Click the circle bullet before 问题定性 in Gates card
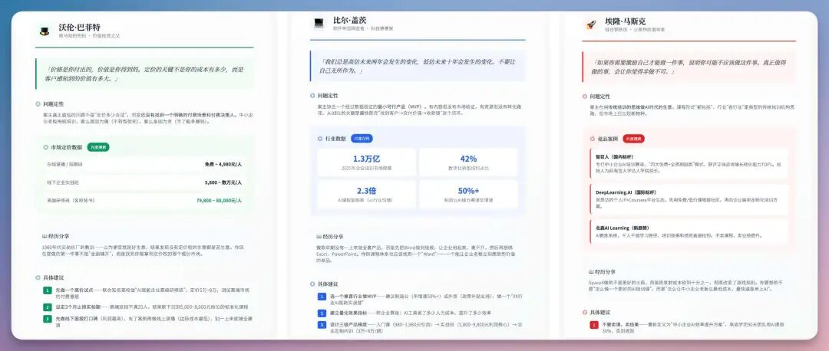This screenshot has height=351, width=829. (312, 96)
